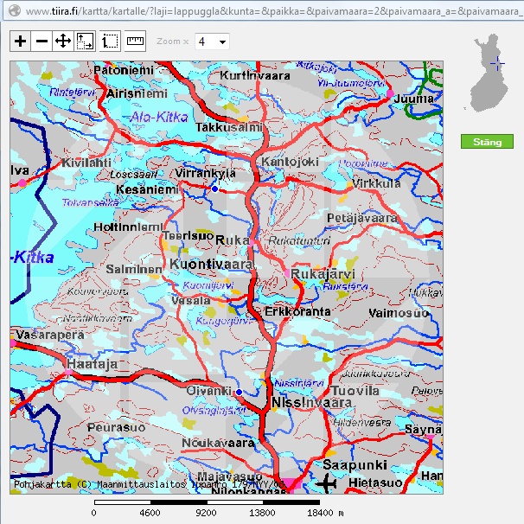Click the zoom in plus tool

click(21, 42)
